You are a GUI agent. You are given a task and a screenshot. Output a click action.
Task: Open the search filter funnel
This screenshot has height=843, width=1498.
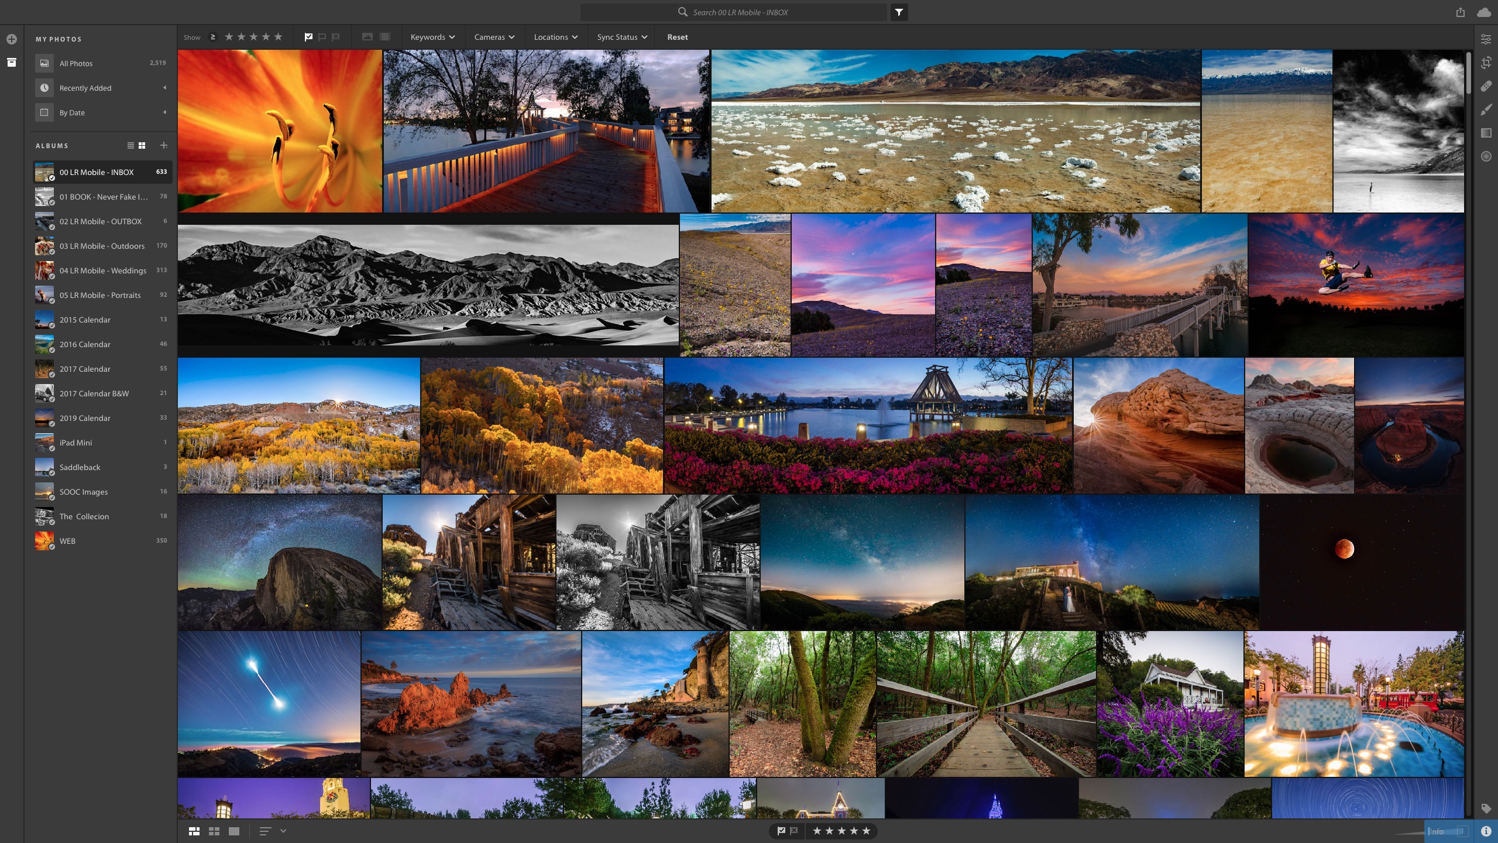coord(899,12)
